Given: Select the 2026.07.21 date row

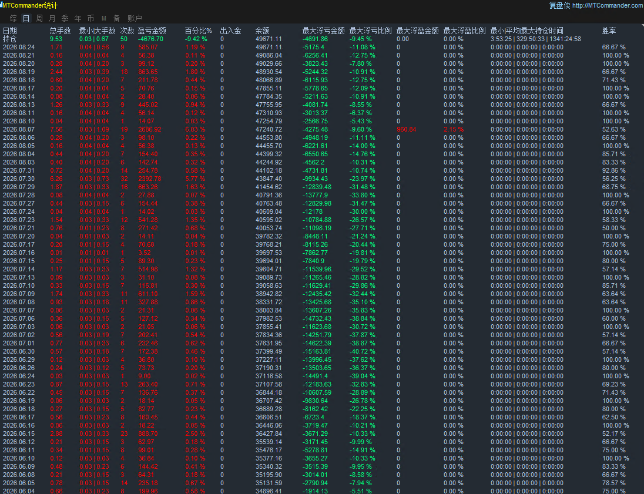Looking at the screenshot, I should (x=18, y=228).
